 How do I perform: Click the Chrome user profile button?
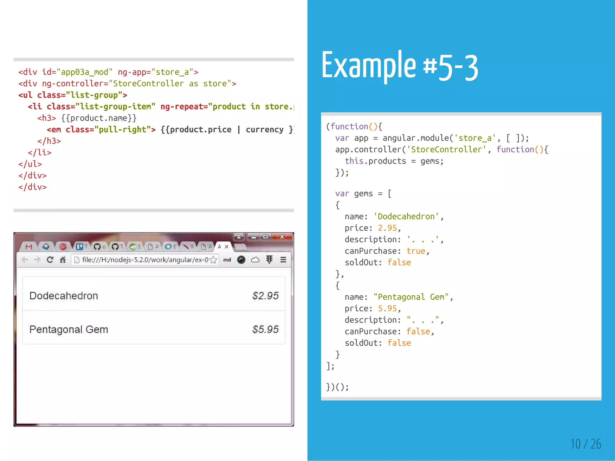click(x=239, y=237)
